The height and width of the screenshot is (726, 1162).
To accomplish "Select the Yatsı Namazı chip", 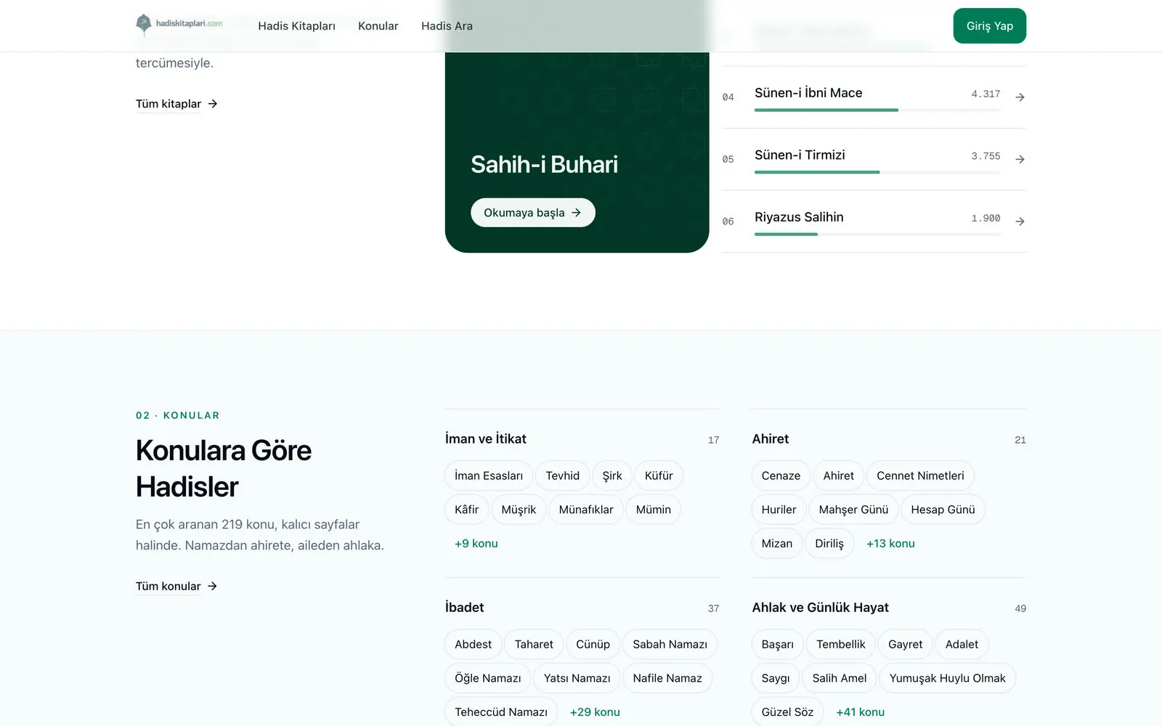I will (x=577, y=678).
